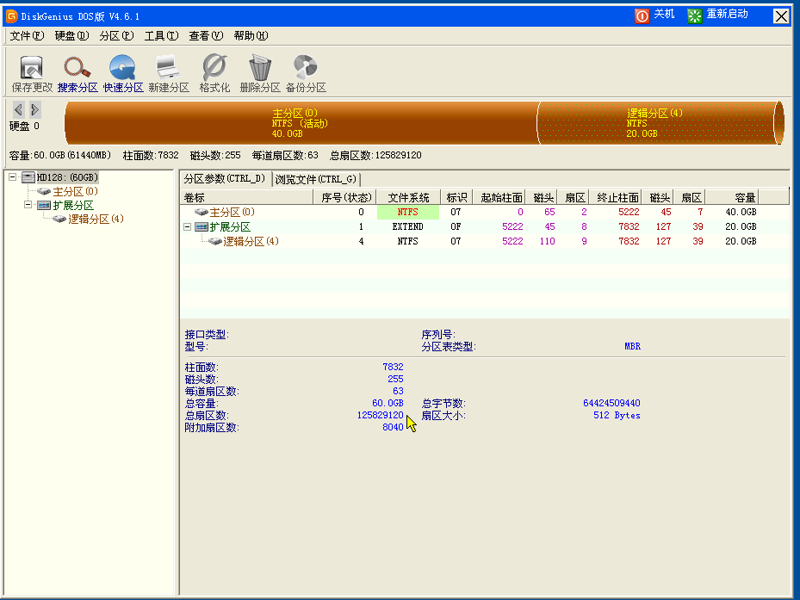
Task: Select 主分区(0) in the left tree
Action: (76, 191)
